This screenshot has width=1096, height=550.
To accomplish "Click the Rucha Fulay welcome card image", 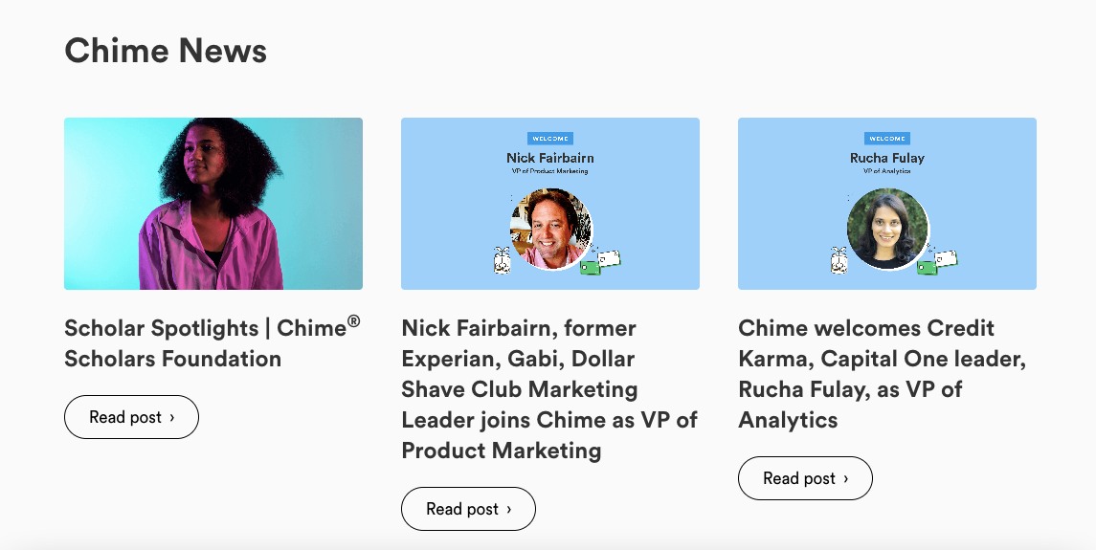I will tap(887, 204).
